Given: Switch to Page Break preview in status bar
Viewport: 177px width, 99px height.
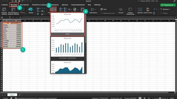Looking at the screenshot, I should 149,98.
